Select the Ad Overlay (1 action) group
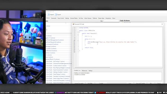Image resolution: width=167 pixels, height=94 pixels. [55, 61]
